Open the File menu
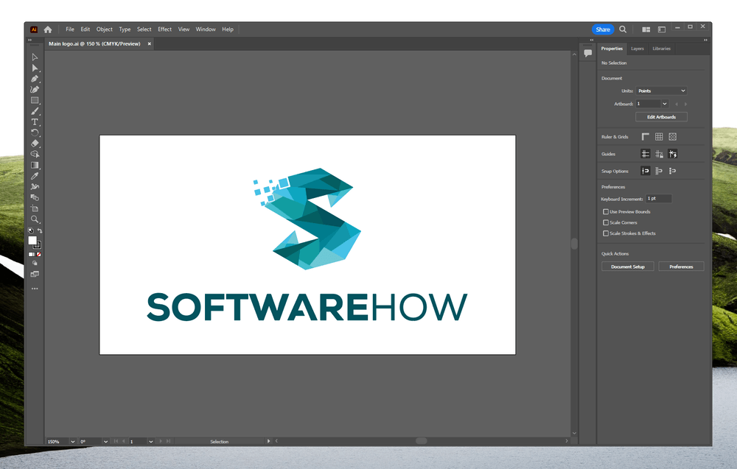737x469 pixels. click(x=69, y=29)
